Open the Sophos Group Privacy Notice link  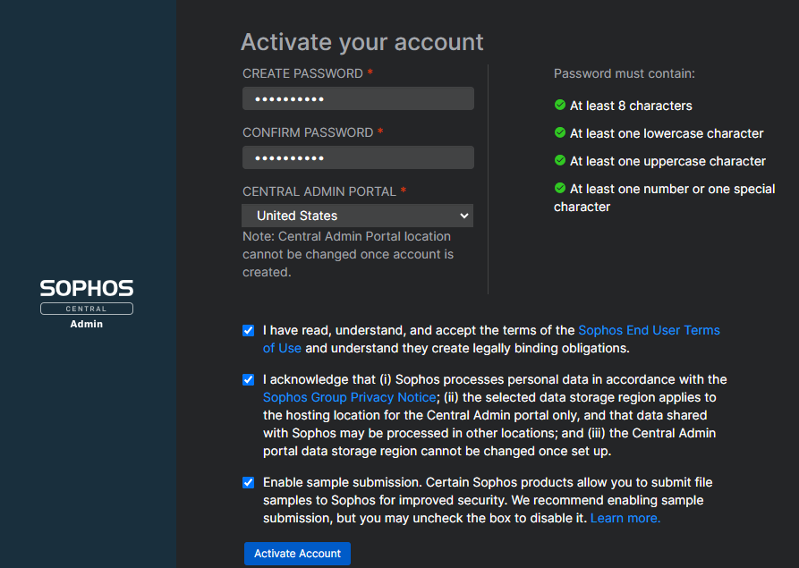349,397
